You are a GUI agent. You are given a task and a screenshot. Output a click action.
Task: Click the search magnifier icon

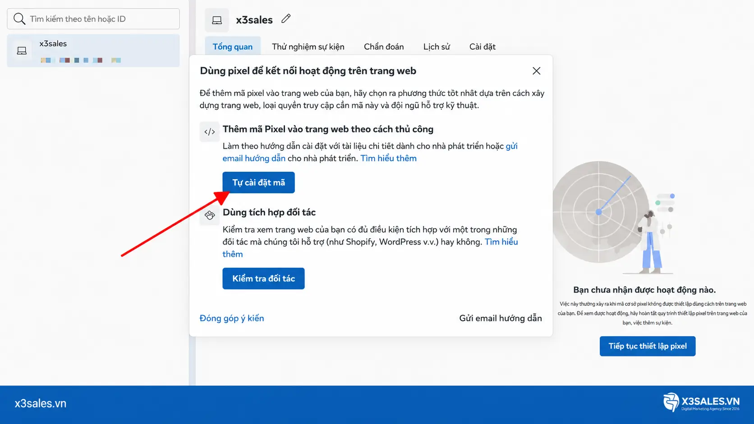click(19, 19)
